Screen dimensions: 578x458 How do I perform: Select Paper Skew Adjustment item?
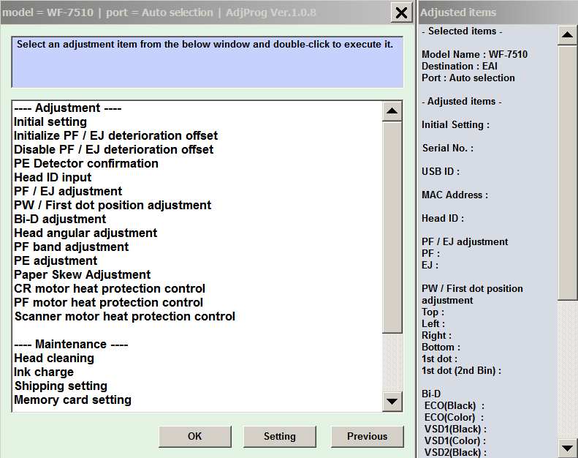82,274
